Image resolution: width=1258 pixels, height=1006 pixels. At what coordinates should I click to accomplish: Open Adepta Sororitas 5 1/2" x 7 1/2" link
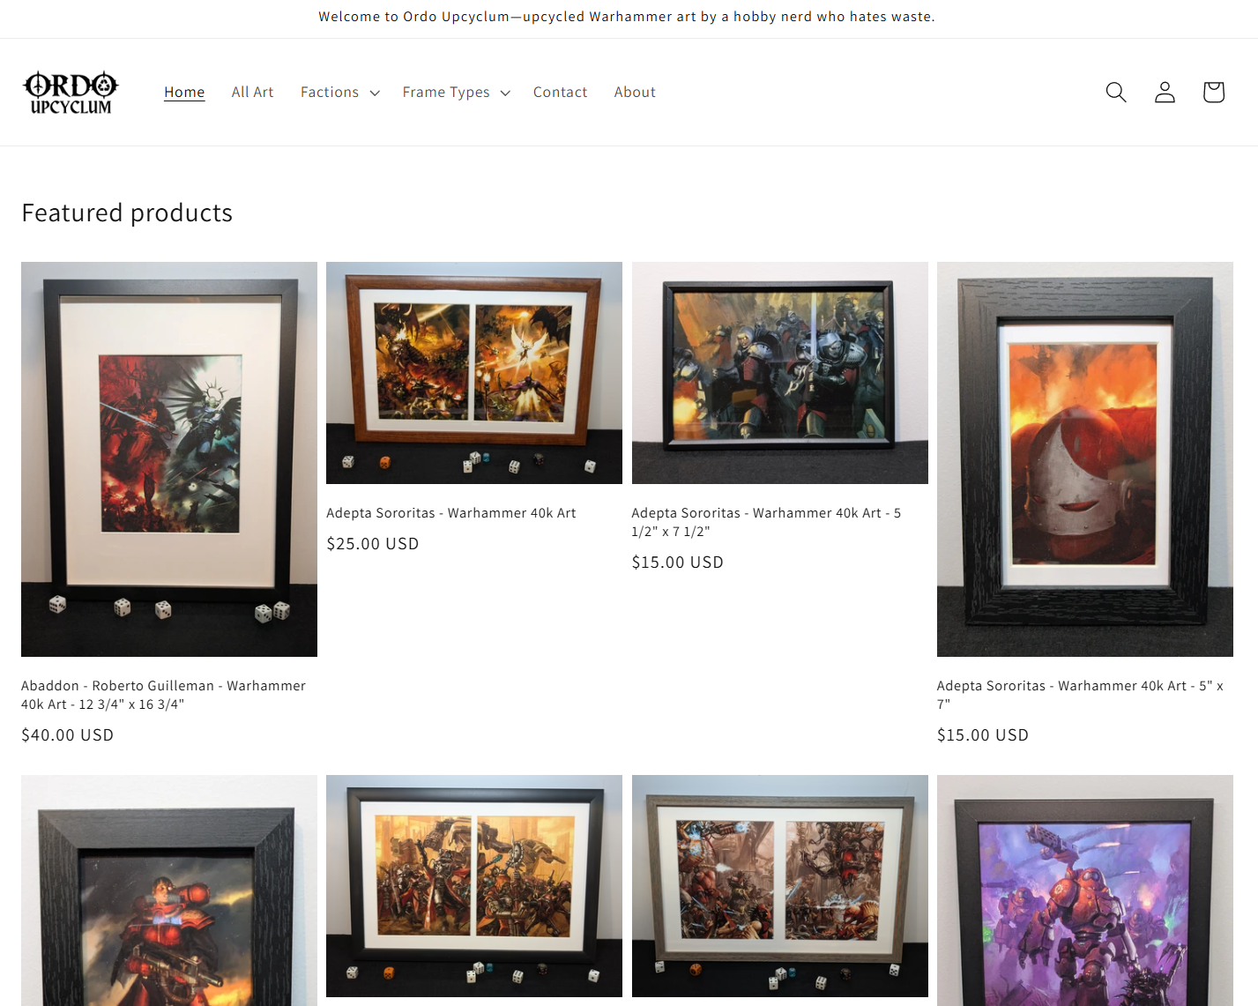(766, 522)
